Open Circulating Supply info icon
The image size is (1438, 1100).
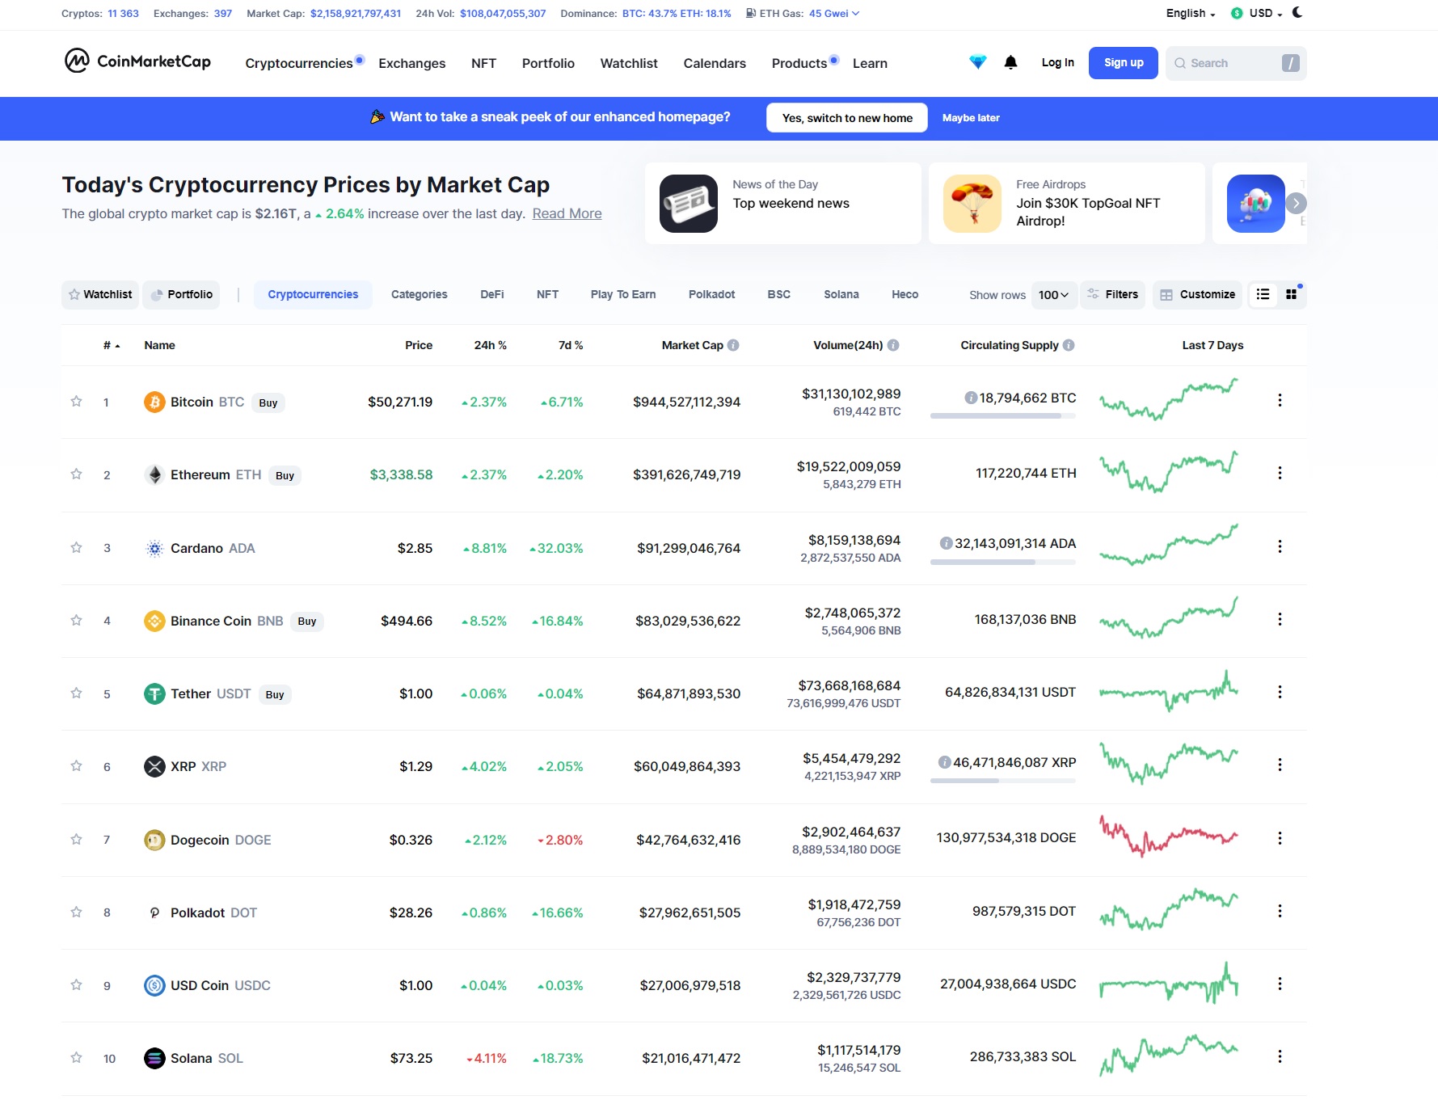[x=1069, y=345]
